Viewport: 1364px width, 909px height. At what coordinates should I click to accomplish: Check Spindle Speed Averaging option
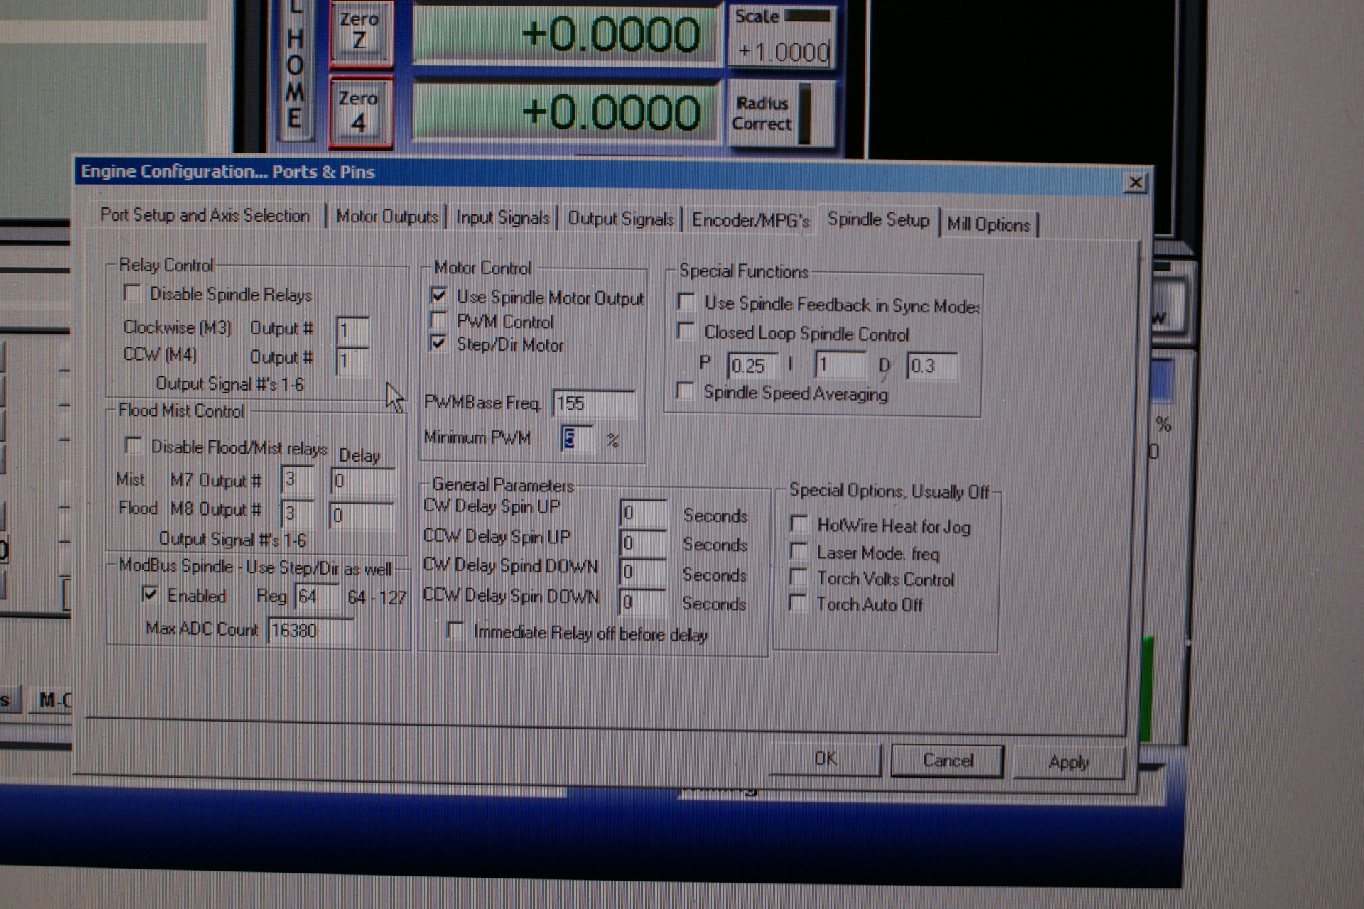686,391
